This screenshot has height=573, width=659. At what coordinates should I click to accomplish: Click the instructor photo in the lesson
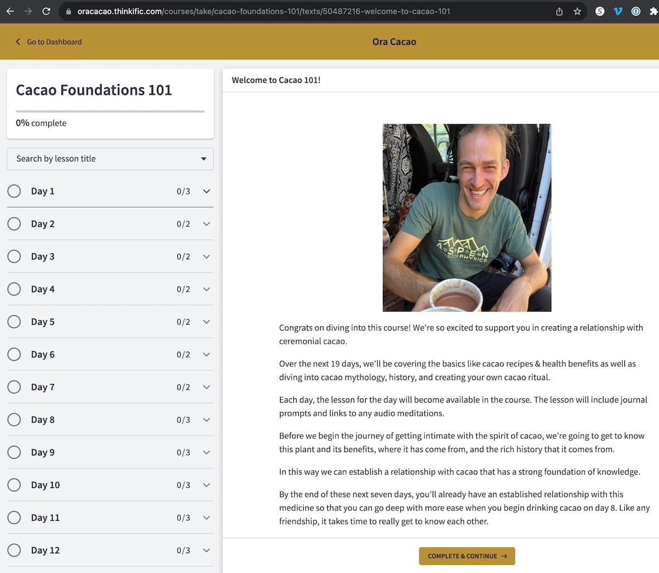coord(467,218)
